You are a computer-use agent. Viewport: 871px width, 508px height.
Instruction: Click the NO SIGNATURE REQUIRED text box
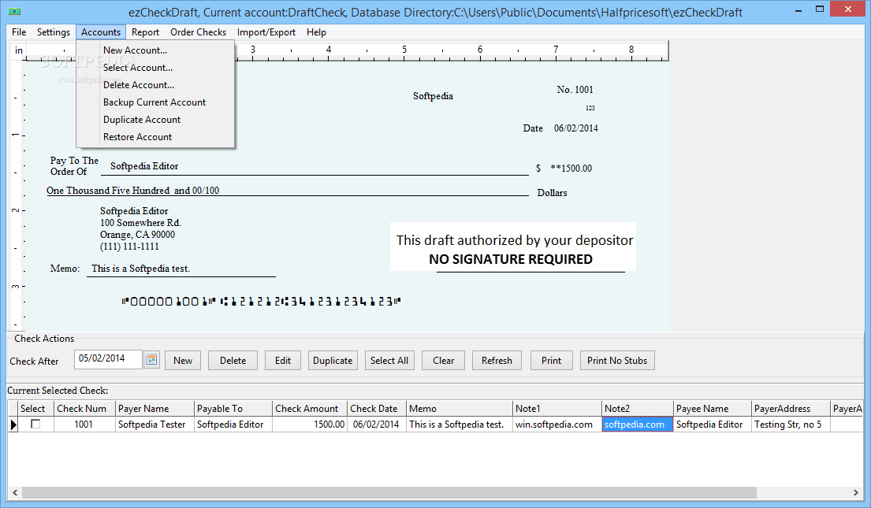[x=513, y=247]
